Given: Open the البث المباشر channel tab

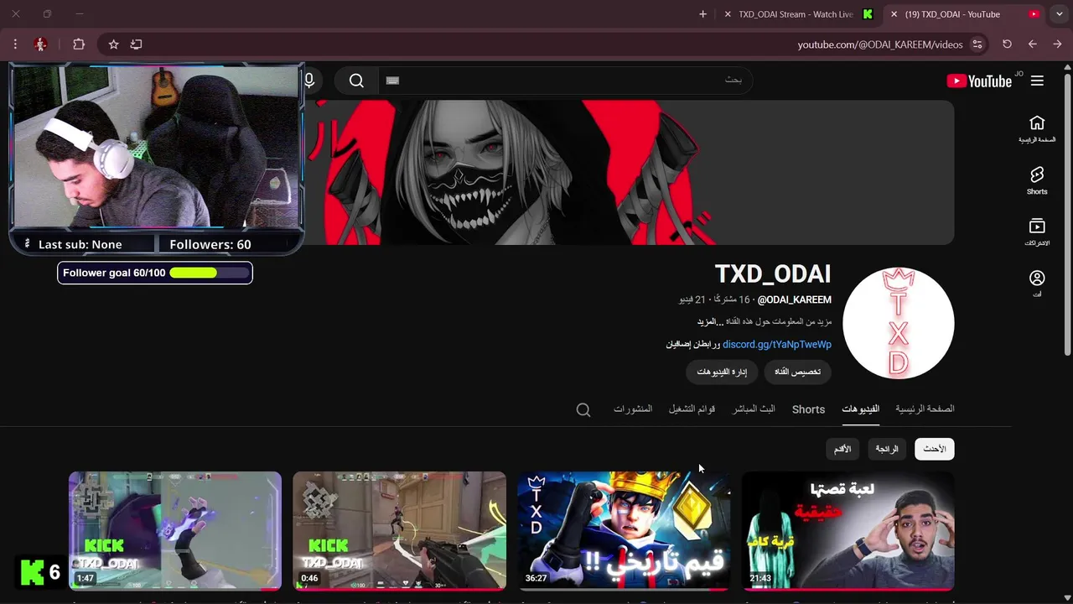Looking at the screenshot, I should pos(754,409).
